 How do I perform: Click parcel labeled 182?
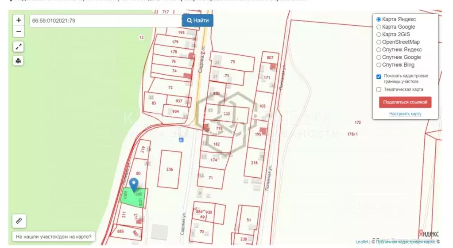[217, 144]
